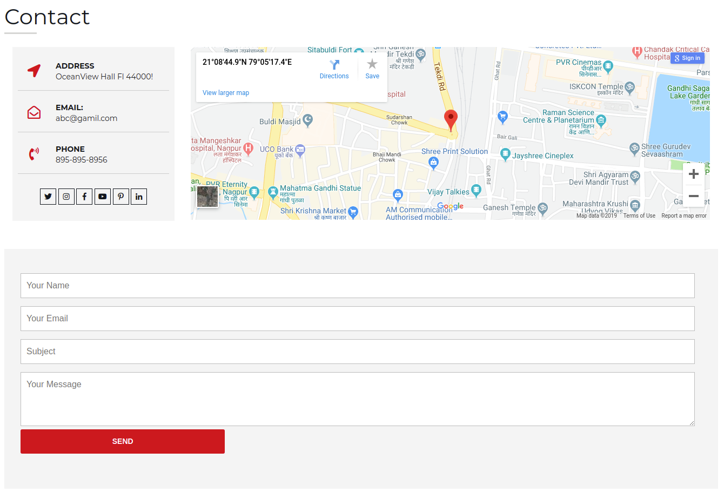
Task: Click the map coordinates text
Action: tap(247, 62)
